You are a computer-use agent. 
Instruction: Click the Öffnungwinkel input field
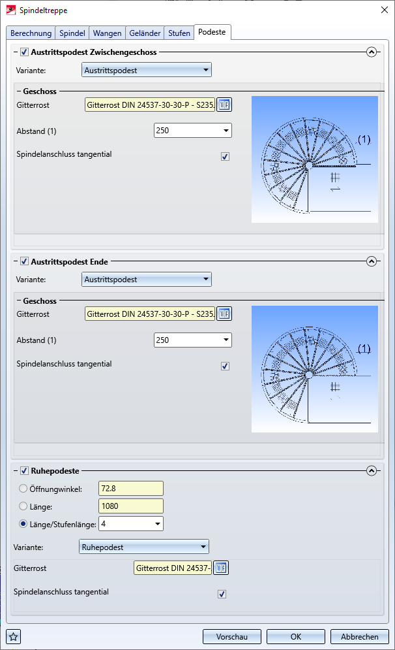tap(130, 489)
